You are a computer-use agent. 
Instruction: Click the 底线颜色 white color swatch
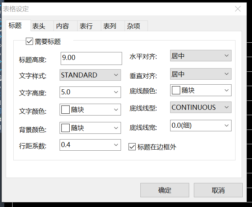[x=176, y=90]
